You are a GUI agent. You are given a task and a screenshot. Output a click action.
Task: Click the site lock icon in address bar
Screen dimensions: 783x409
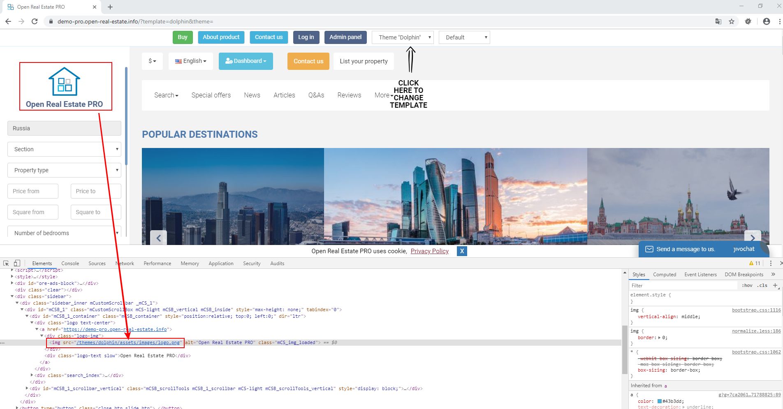point(51,21)
